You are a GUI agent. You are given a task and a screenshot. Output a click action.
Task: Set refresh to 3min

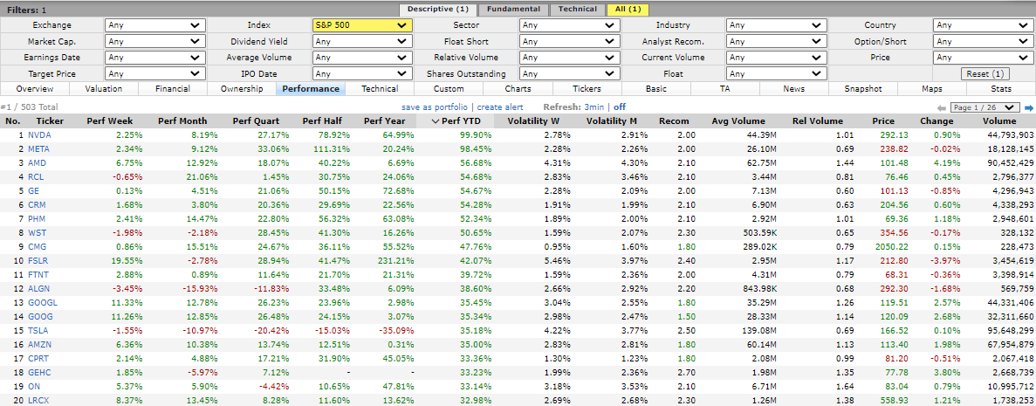[595, 107]
